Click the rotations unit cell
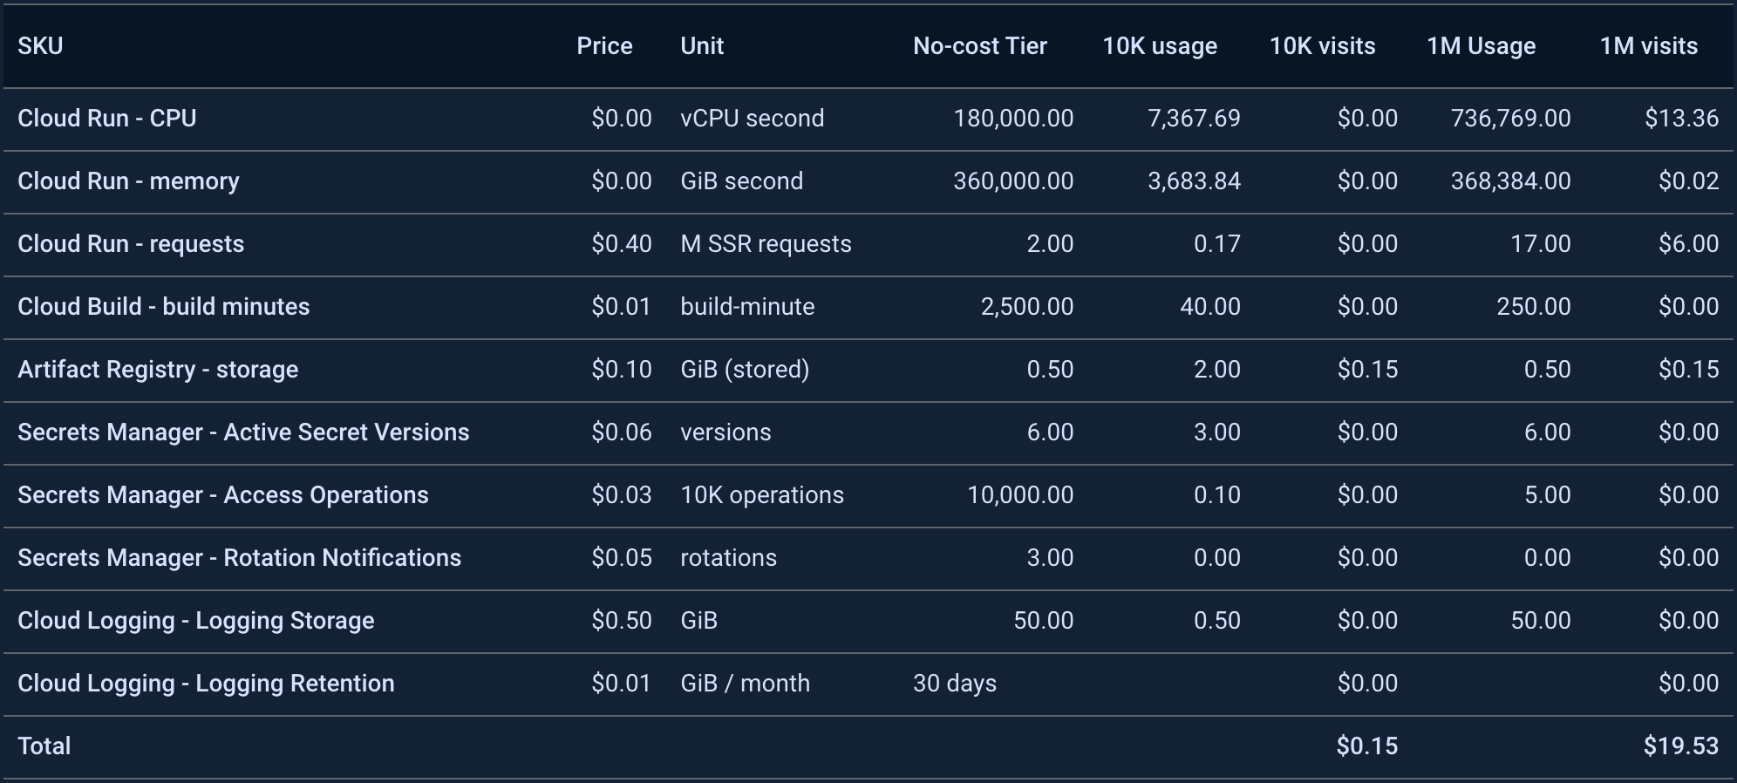The width and height of the screenshot is (1737, 783). pos(729,558)
